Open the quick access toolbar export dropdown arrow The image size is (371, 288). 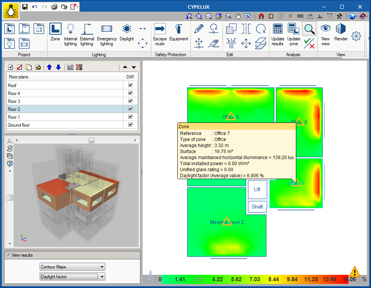pos(77,7)
